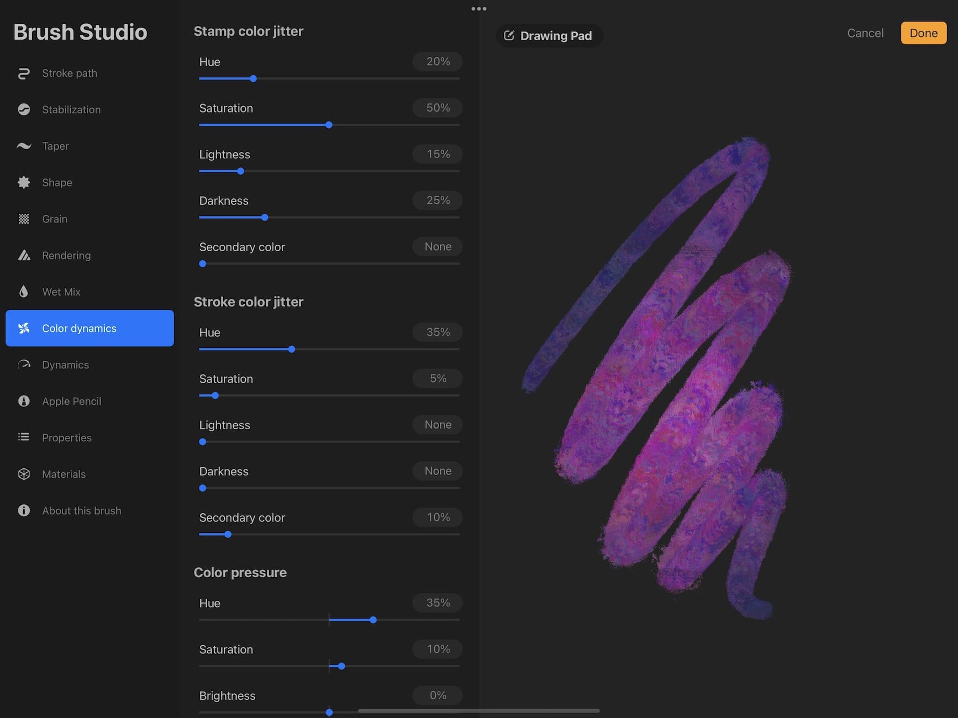Click the Properties list icon
The image size is (958, 718).
click(24, 437)
